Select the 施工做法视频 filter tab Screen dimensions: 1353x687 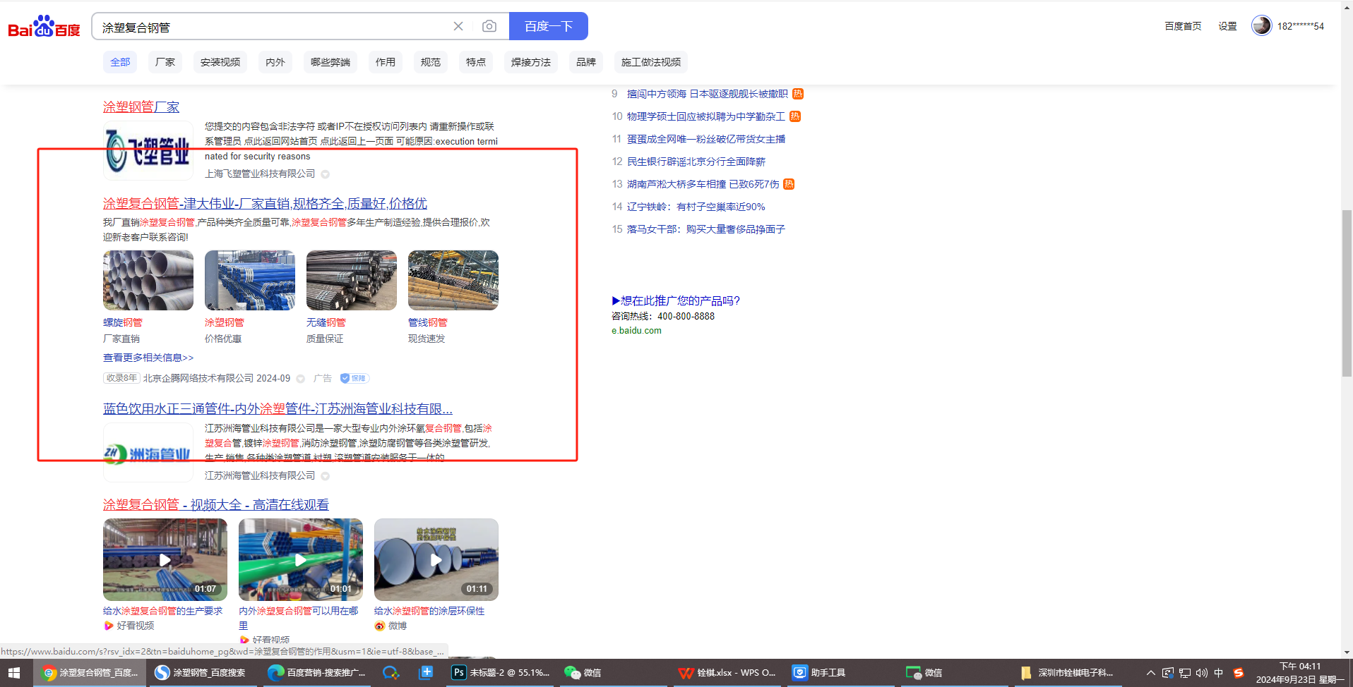651,62
